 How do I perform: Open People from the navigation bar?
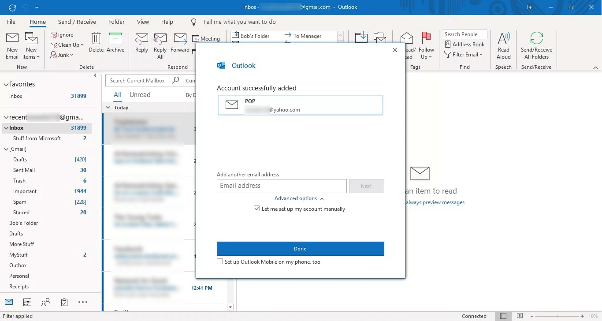[45, 302]
